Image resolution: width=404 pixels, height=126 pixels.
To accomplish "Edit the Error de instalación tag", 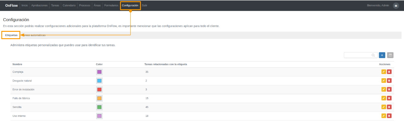I will pyautogui.click(x=383, y=89).
